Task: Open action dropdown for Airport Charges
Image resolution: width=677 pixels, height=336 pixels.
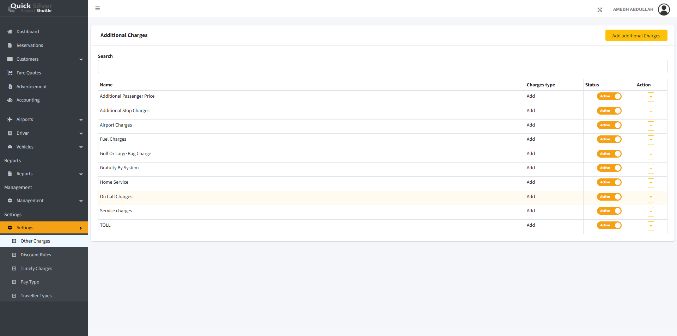Action: coord(651,126)
